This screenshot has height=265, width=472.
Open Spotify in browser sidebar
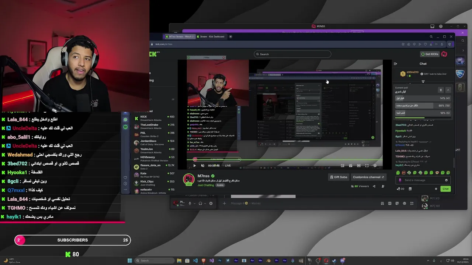(125, 127)
